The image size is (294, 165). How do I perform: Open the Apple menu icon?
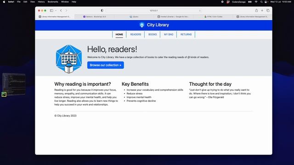coord(4,2)
